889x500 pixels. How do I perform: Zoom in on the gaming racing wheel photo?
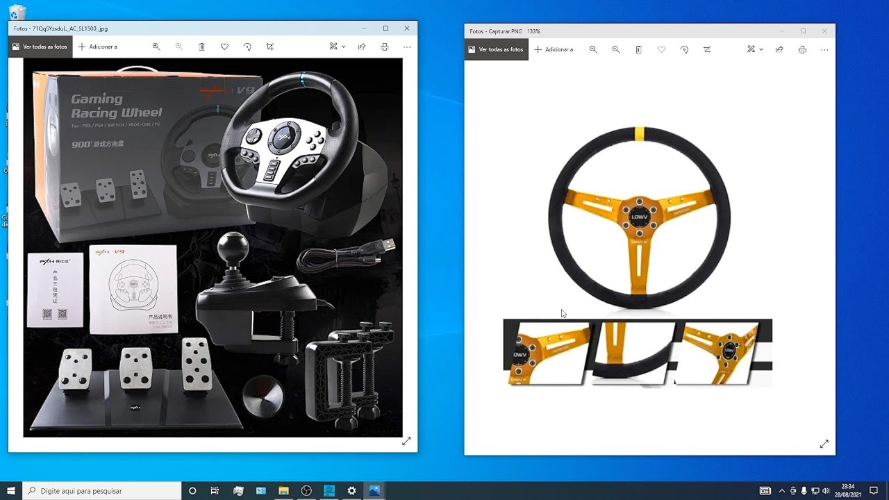[x=156, y=47]
